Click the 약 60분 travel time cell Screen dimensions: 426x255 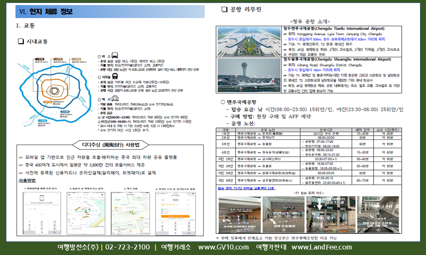[387, 152]
